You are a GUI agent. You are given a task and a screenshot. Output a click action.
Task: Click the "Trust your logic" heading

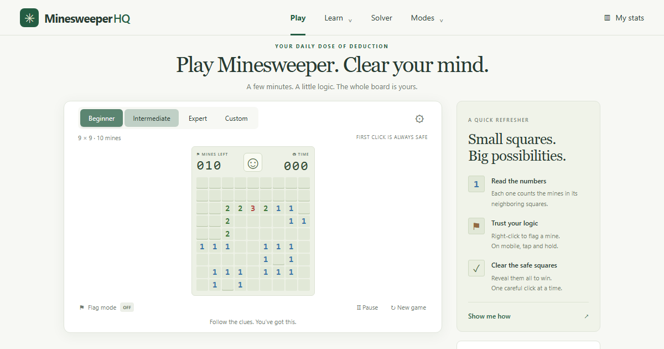tap(515, 223)
